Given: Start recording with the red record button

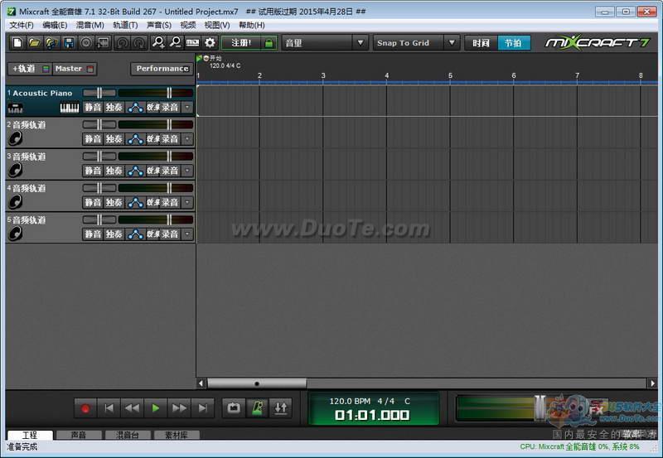Looking at the screenshot, I should (x=85, y=408).
